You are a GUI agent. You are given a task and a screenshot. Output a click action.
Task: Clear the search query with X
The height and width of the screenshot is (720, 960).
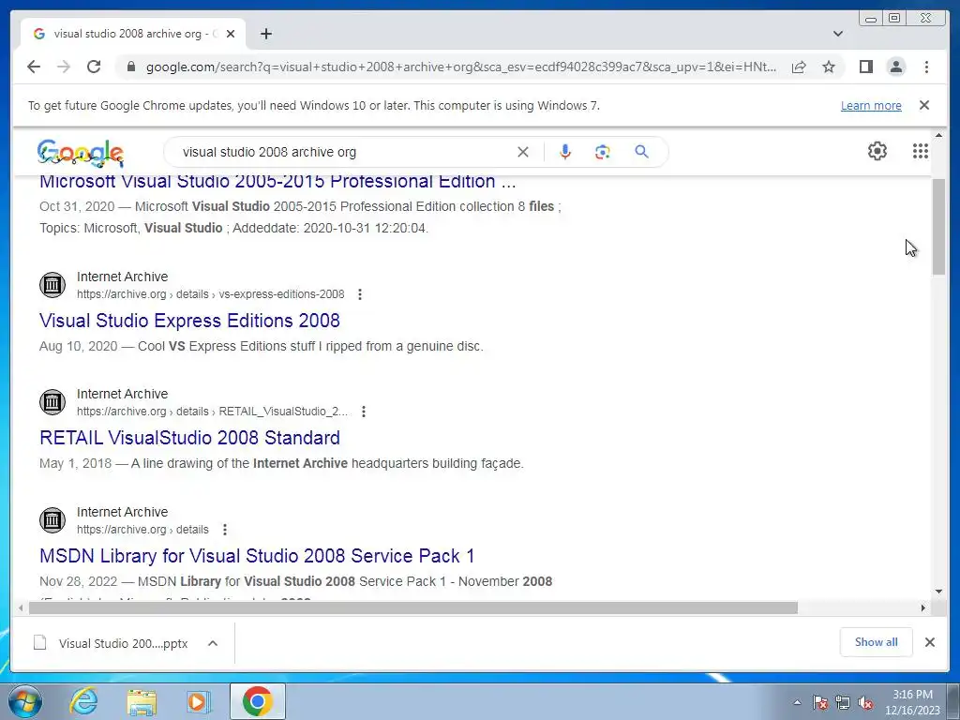(523, 152)
